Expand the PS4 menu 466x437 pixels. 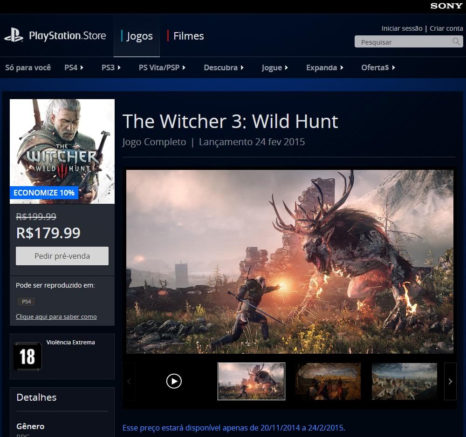74,67
